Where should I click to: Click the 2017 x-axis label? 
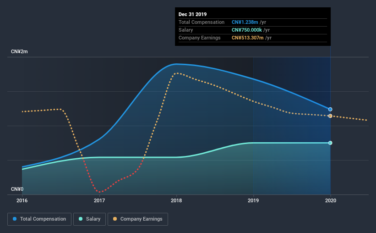99,200
